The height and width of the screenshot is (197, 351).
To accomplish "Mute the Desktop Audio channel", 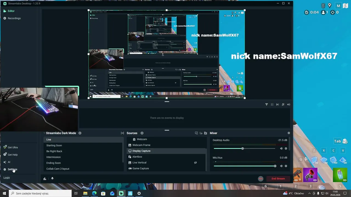I will pyautogui.click(x=281, y=149).
